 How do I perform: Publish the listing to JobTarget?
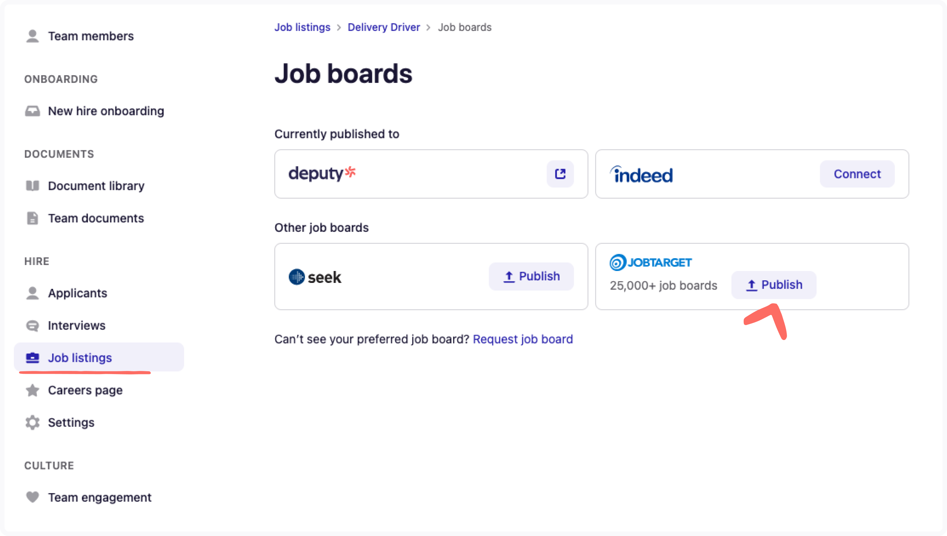click(774, 285)
